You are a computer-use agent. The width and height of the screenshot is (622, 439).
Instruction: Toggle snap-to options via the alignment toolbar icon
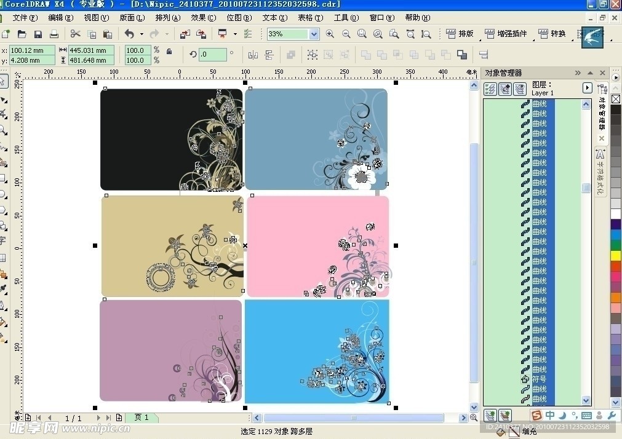(249, 34)
